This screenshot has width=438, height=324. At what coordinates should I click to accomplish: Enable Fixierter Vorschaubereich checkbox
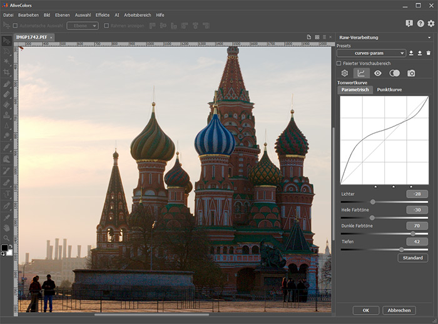tap(339, 63)
